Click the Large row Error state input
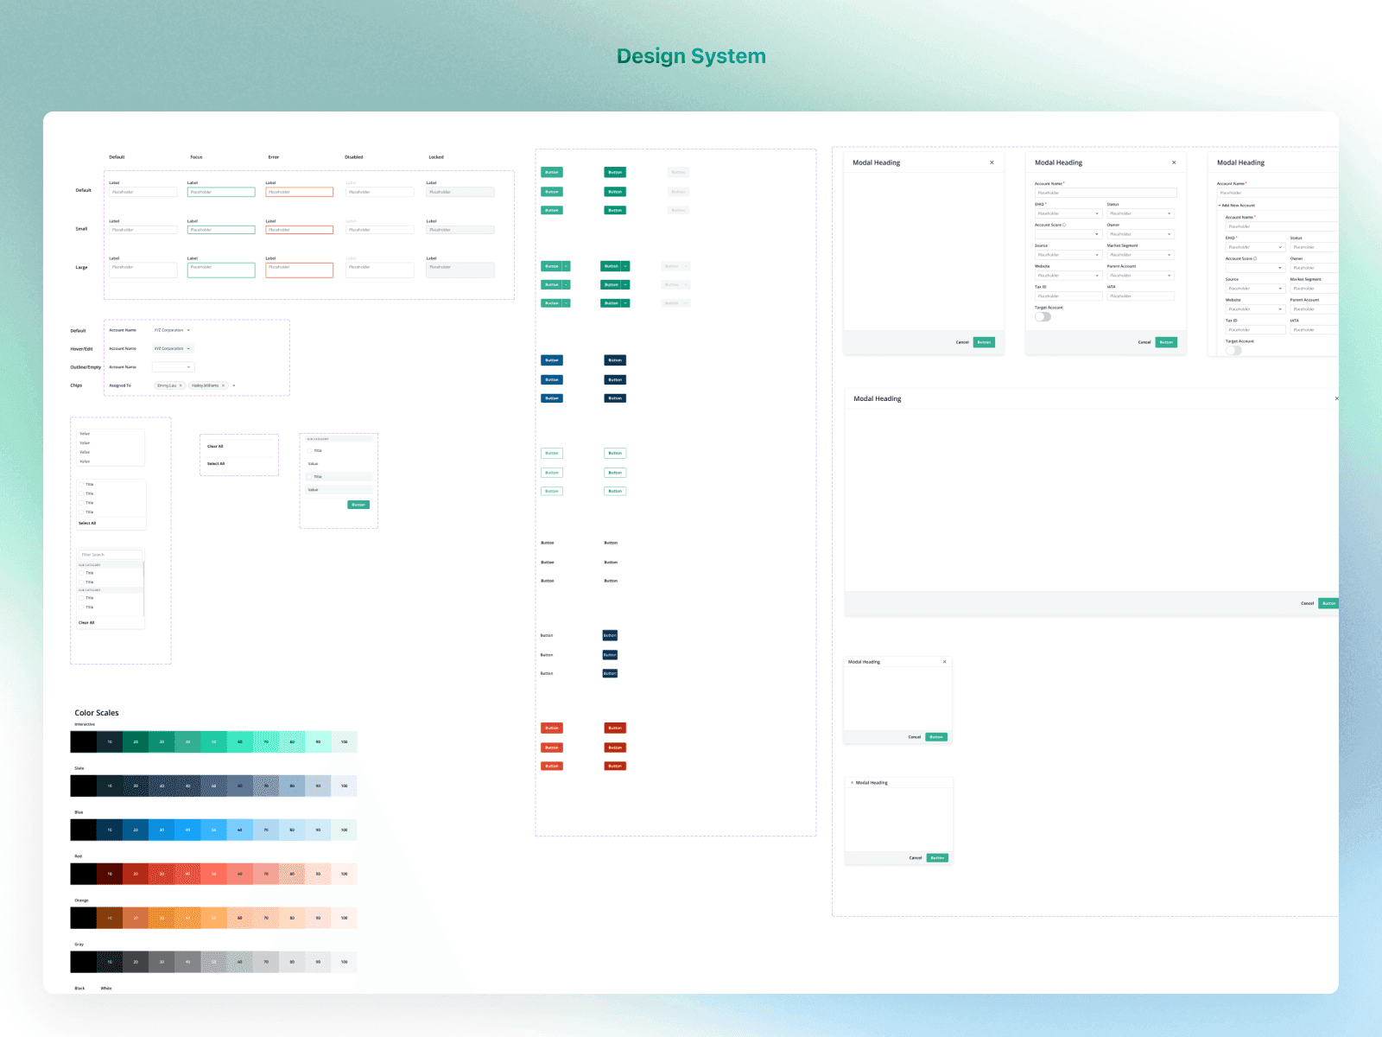This screenshot has height=1037, width=1382. [x=300, y=270]
